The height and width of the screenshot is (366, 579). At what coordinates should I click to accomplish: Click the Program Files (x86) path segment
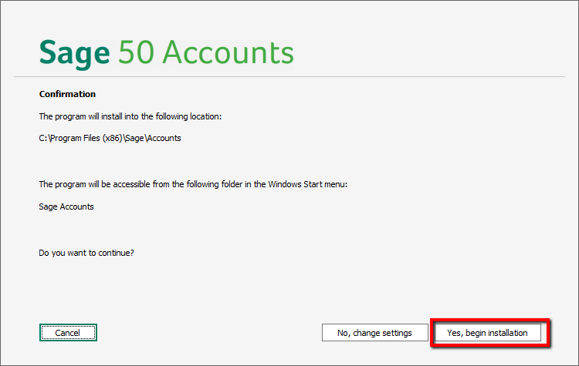click(86, 138)
